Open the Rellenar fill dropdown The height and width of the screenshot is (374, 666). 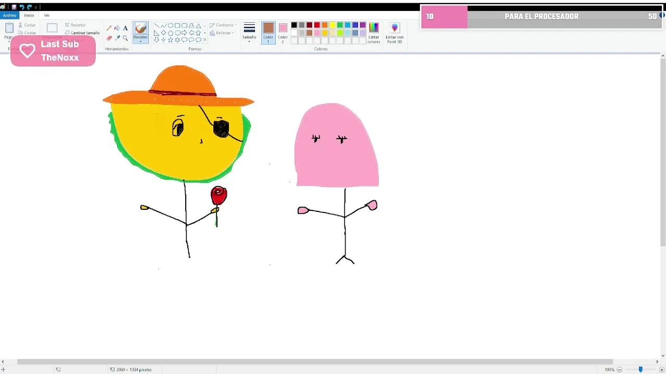tap(222, 33)
